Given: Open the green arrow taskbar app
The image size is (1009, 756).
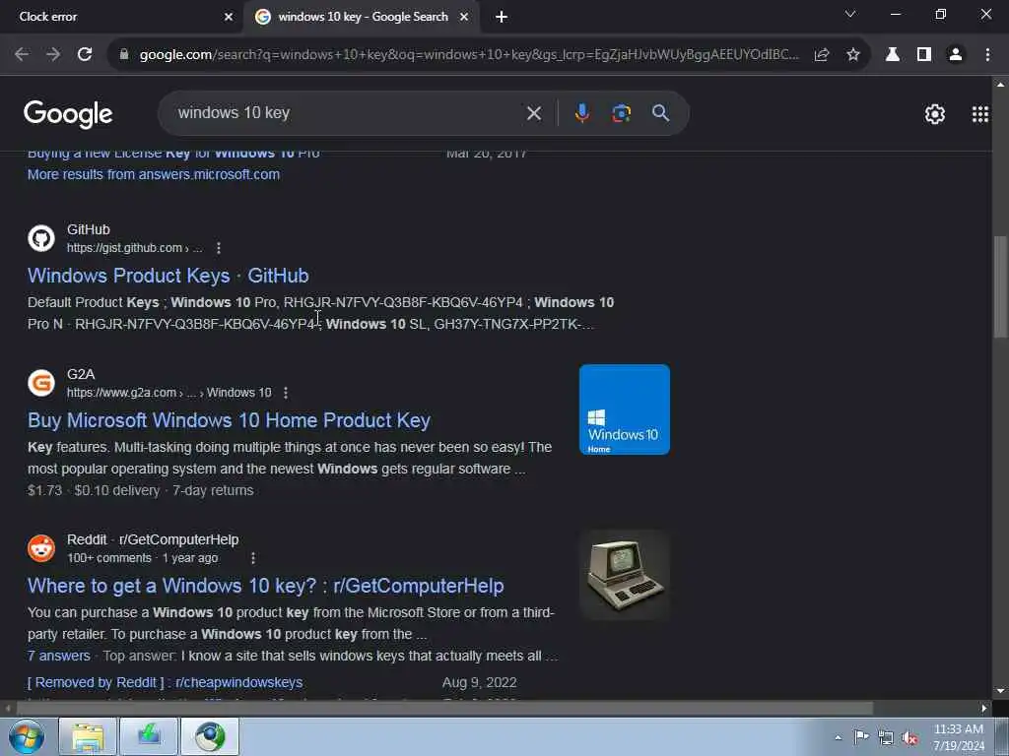Looking at the screenshot, I should point(149,736).
